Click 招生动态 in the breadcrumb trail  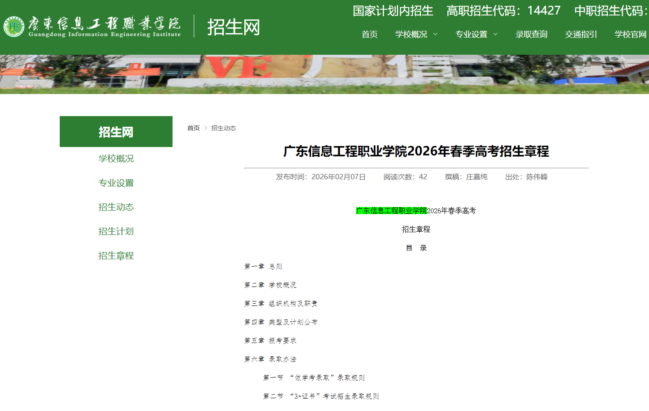pyautogui.click(x=224, y=128)
